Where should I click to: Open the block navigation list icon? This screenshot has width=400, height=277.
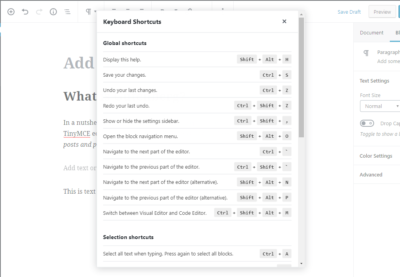(x=67, y=12)
